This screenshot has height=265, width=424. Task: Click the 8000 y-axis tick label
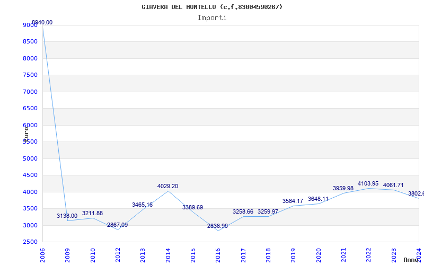[x=30, y=58]
